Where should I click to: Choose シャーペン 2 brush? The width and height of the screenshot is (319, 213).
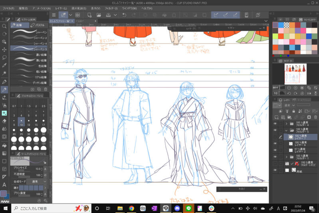click(x=29, y=38)
